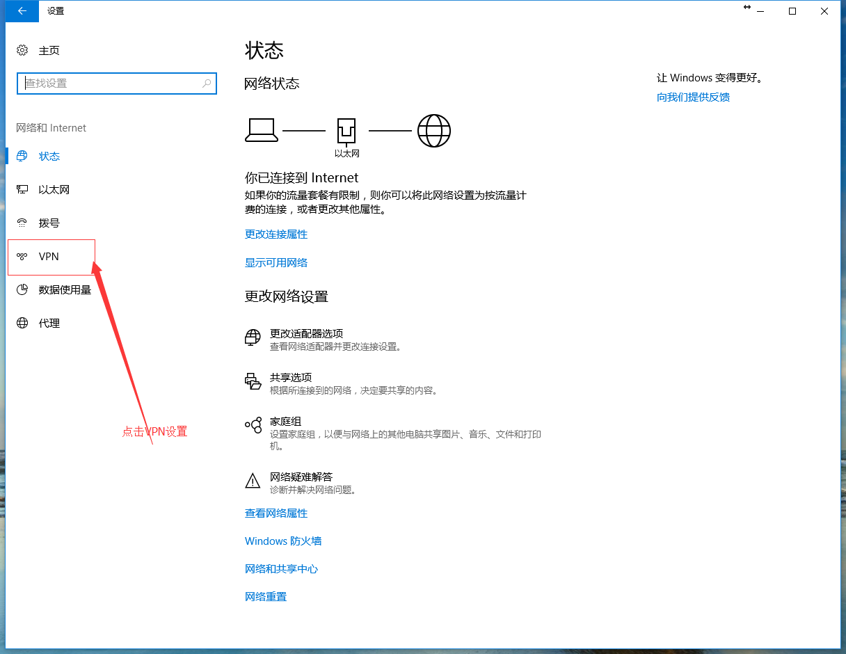Open the Windows 防火墙 link
Image resolution: width=846 pixels, height=654 pixels.
click(x=283, y=541)
